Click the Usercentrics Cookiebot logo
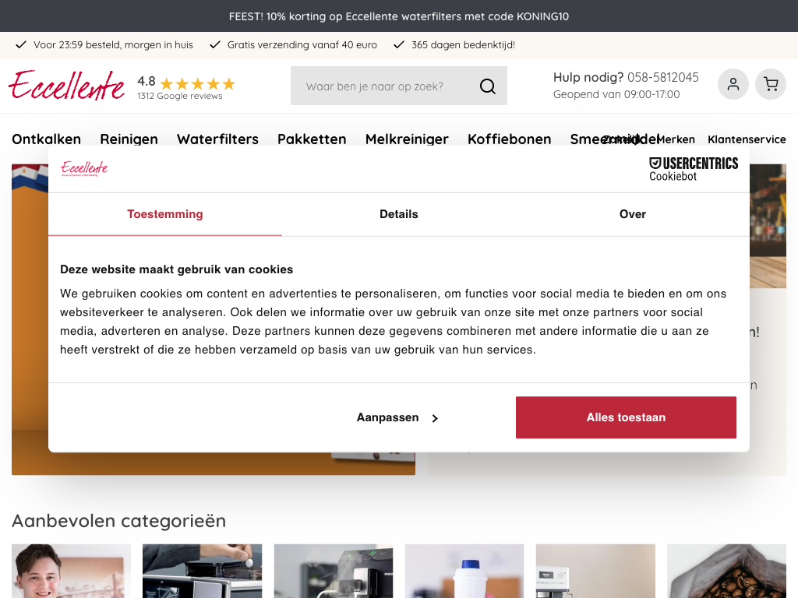 coord(694,168)
